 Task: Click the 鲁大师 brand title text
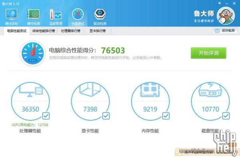tap(204, 14)
